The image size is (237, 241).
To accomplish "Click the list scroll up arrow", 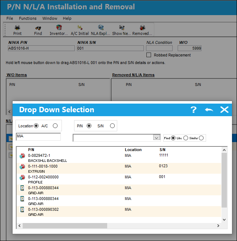I will 224,150.
